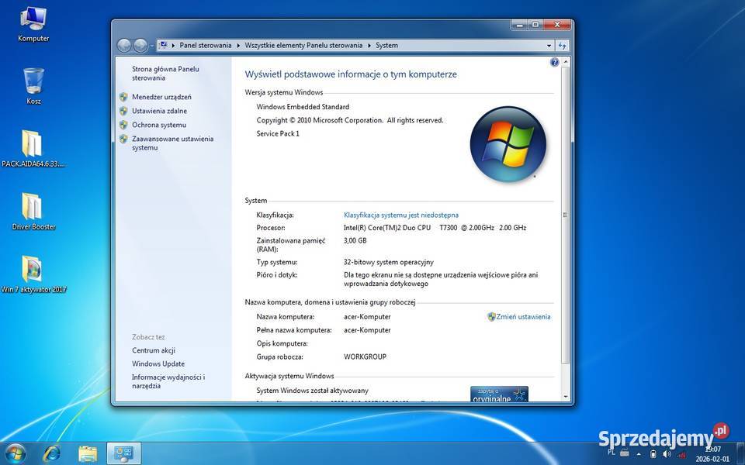
Task: Click the network signal tray icon
Action: coord(681,454)
